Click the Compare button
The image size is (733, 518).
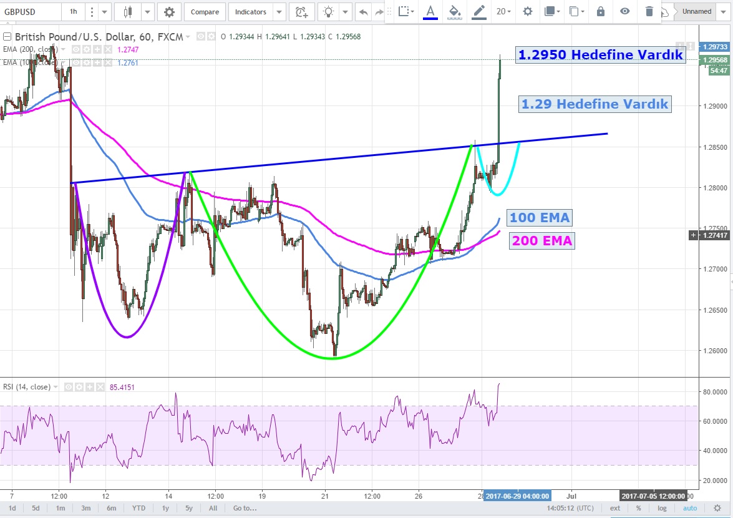(x=205, y=12)
